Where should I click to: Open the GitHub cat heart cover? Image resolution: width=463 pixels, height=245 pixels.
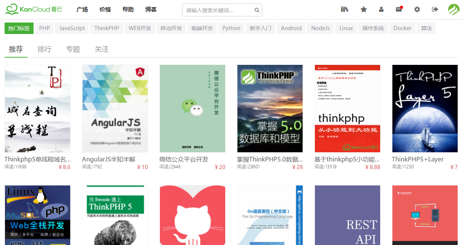192,215
